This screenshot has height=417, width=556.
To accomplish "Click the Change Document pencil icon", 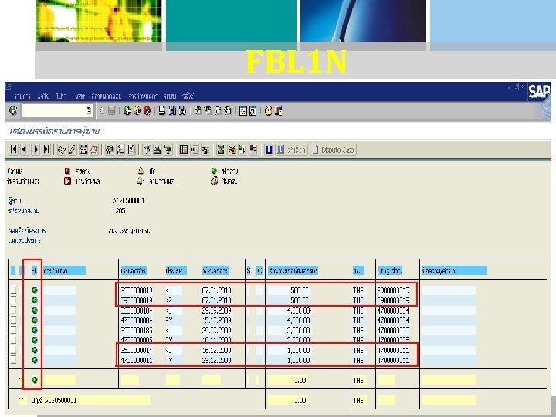I will click(73, 150).
